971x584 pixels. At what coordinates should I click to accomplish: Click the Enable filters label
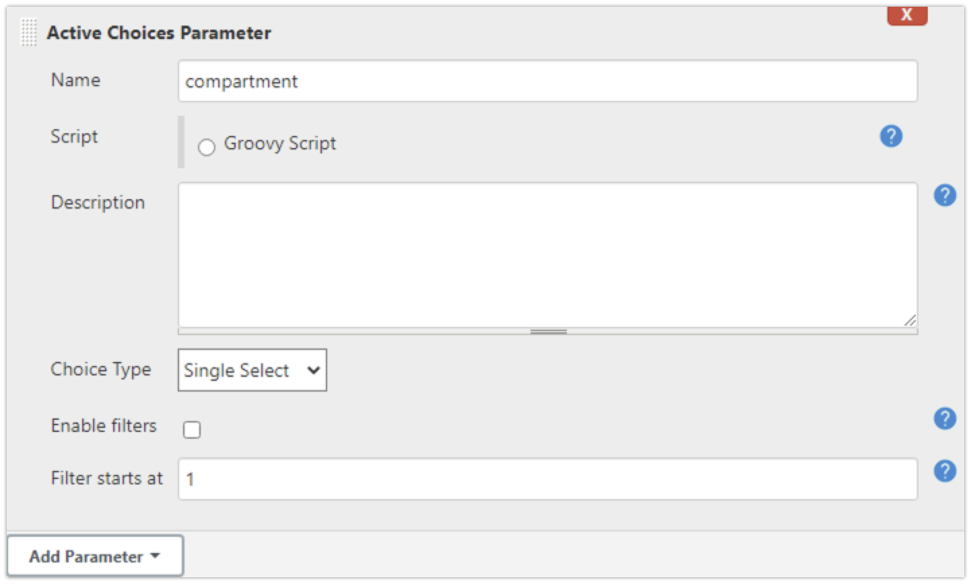tap(104, 425)
